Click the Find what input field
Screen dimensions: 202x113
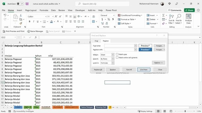[x=119, y=46]
